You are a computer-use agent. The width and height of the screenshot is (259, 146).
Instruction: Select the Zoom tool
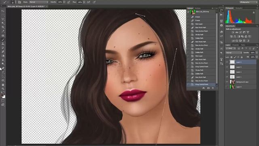click(x=3, y=89)
